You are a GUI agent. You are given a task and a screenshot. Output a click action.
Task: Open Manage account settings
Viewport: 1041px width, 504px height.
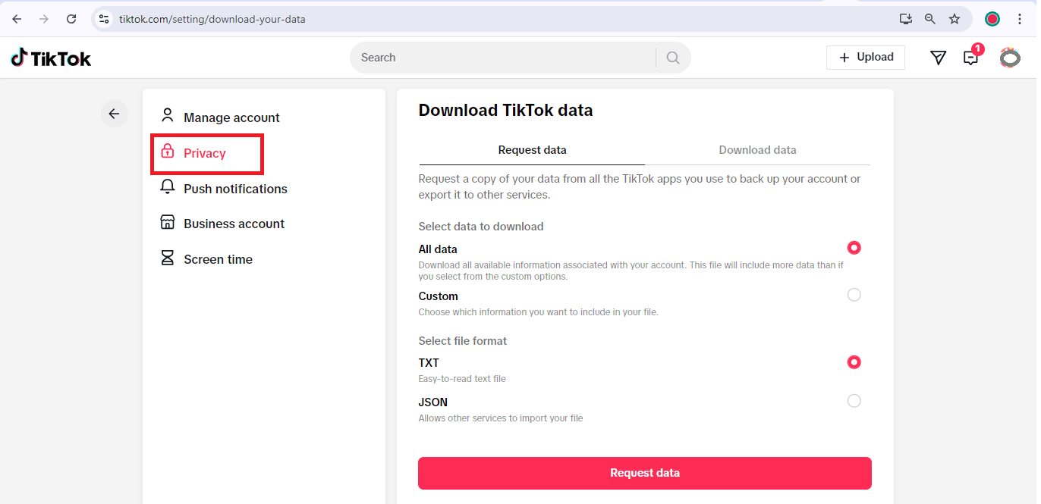coord(231,117)
